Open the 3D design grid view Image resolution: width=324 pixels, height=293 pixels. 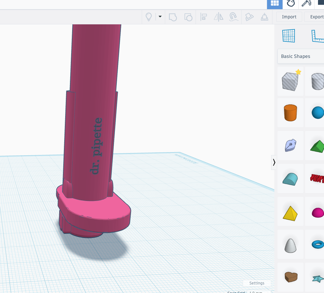tap(275, 4)
